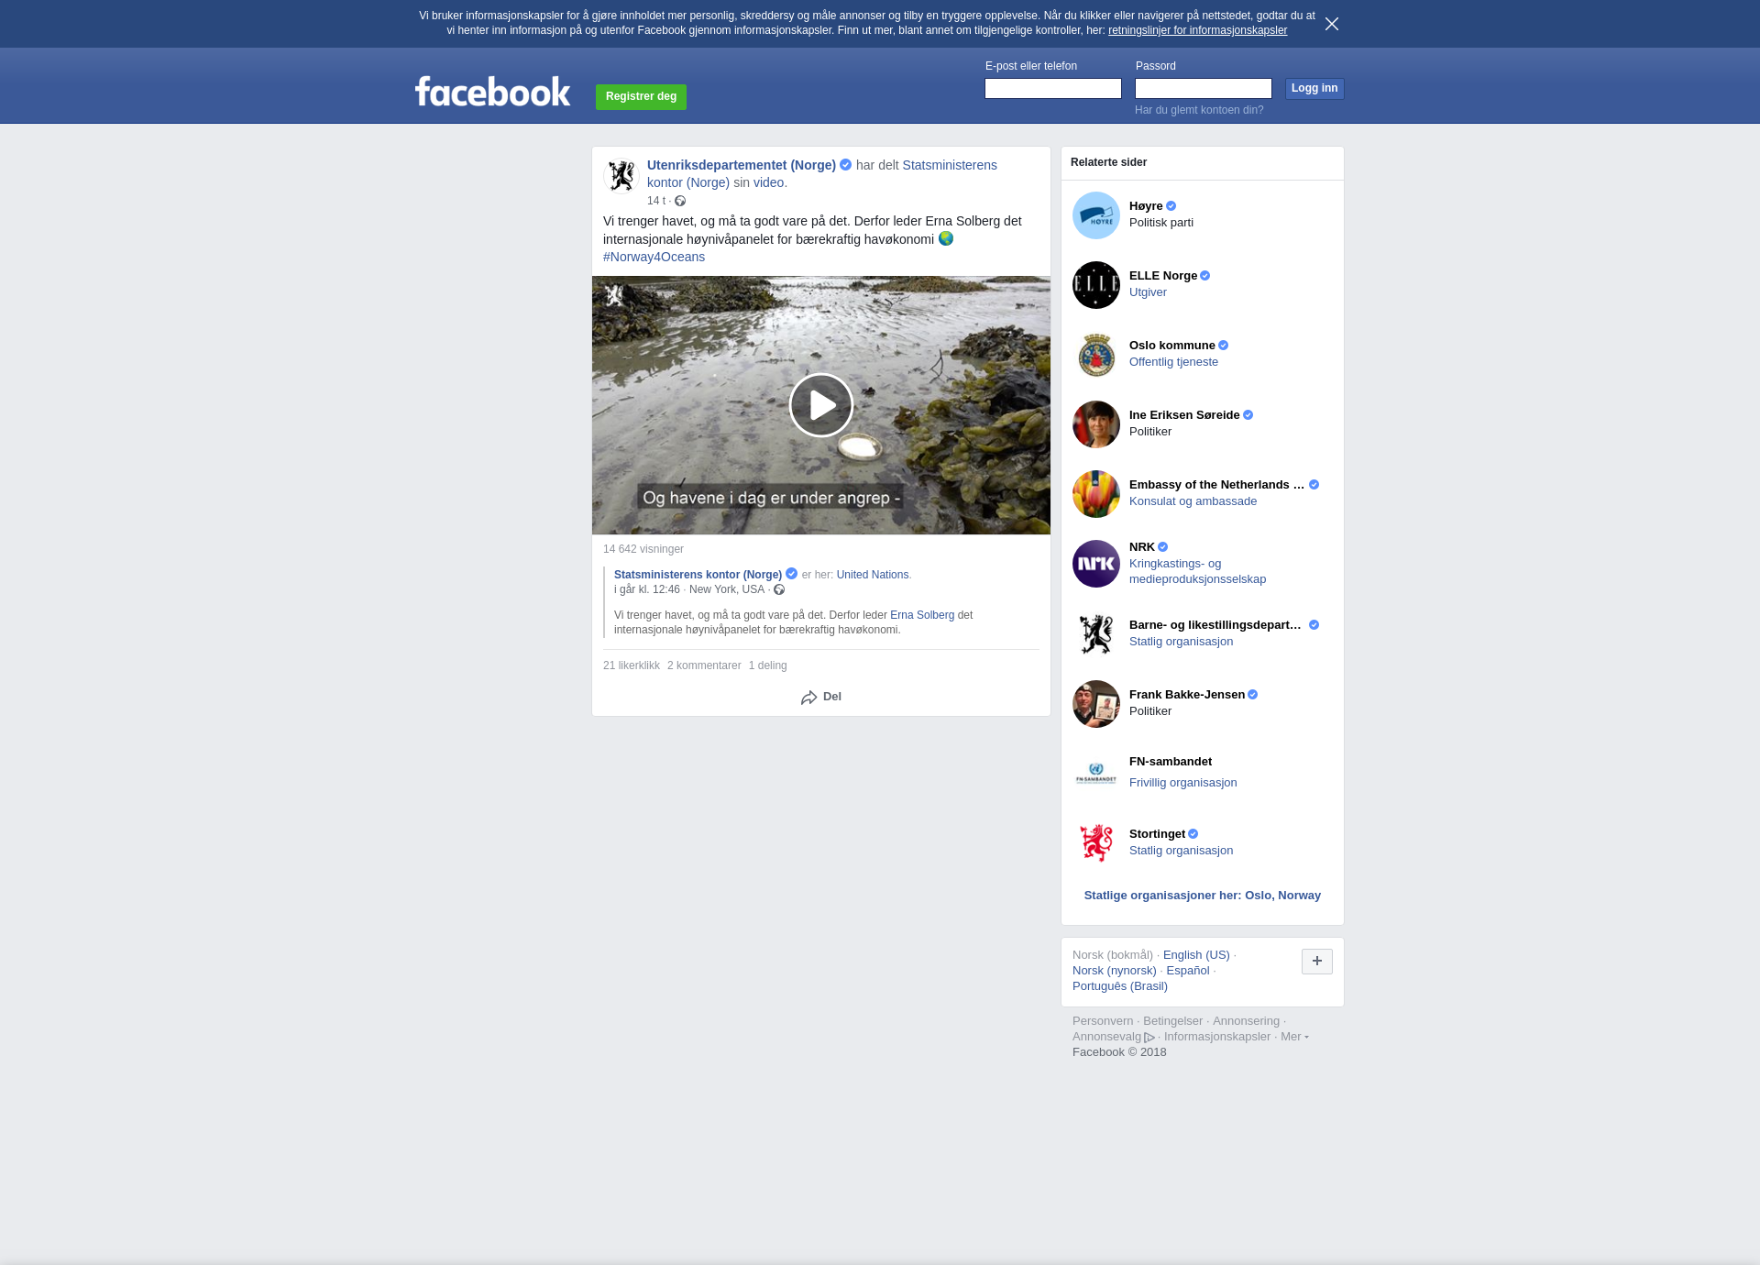This screenshot has height=1265, width=1760.
Task: Play the ocean video
Action: (821, 405)
